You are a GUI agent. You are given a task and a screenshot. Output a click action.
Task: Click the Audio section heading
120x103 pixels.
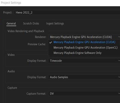pyautogui.click(x=11, y=71)
